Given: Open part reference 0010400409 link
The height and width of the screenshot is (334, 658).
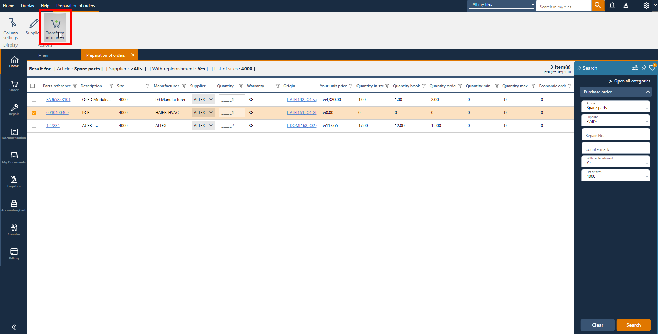Looking at the screenshot, I should click(57, 113).
